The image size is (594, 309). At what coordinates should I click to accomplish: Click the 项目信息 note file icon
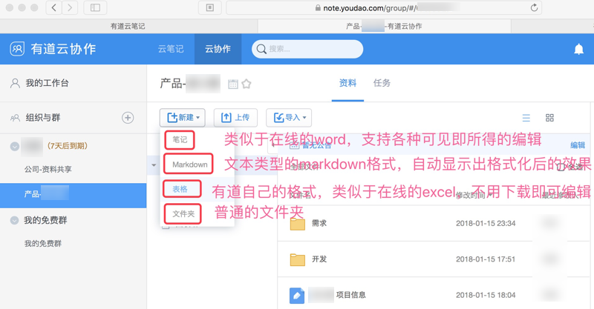pos(297,296)
